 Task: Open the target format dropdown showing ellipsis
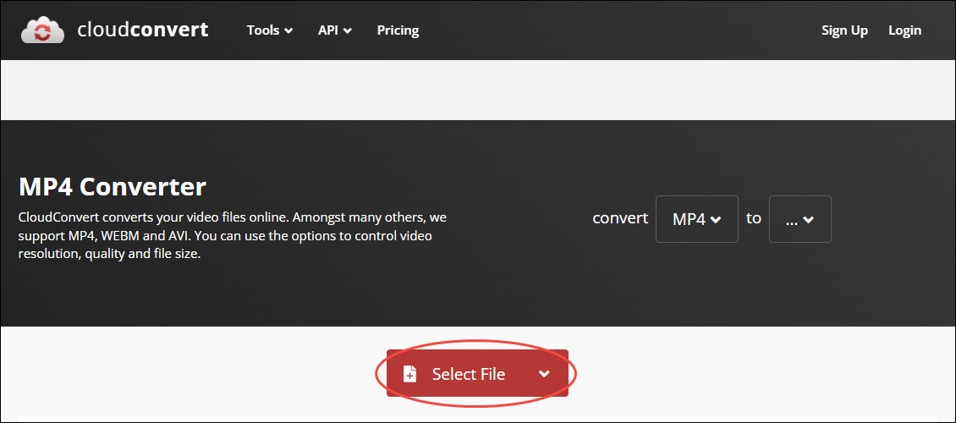click(800, 219)
